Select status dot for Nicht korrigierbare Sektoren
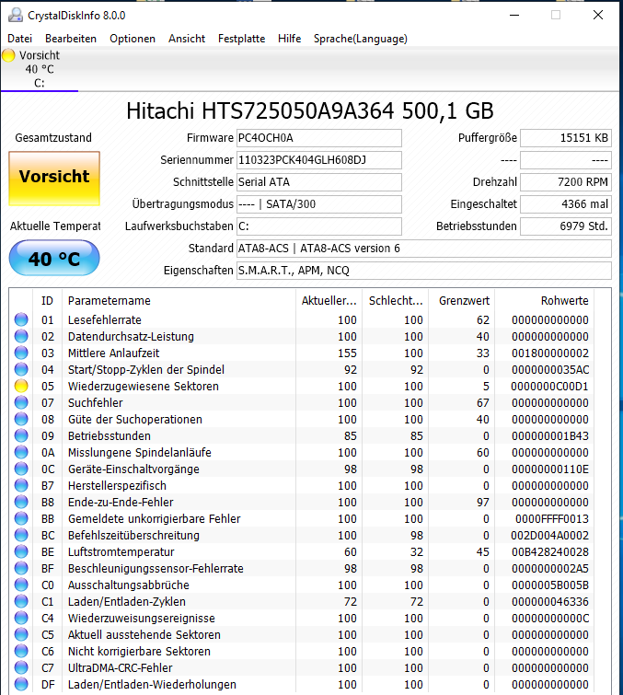Viewport: 623px width, 695px height. [21, 651]
